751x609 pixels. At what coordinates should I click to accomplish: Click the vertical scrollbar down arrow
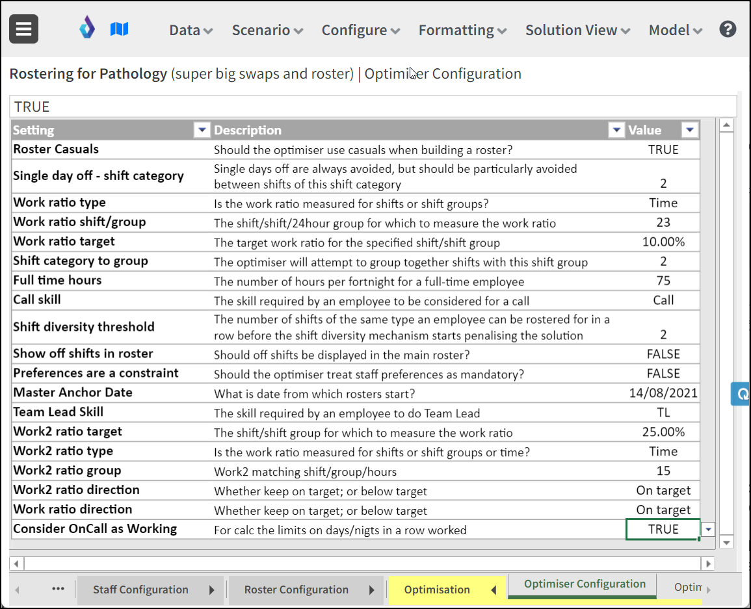[726, 543]
